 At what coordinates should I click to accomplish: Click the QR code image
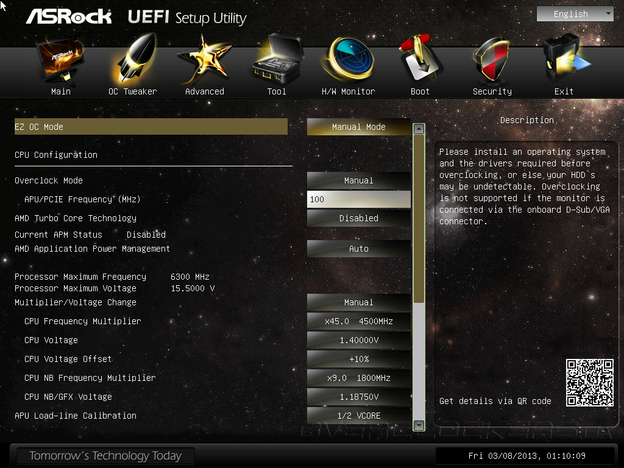tap(590, 383)
